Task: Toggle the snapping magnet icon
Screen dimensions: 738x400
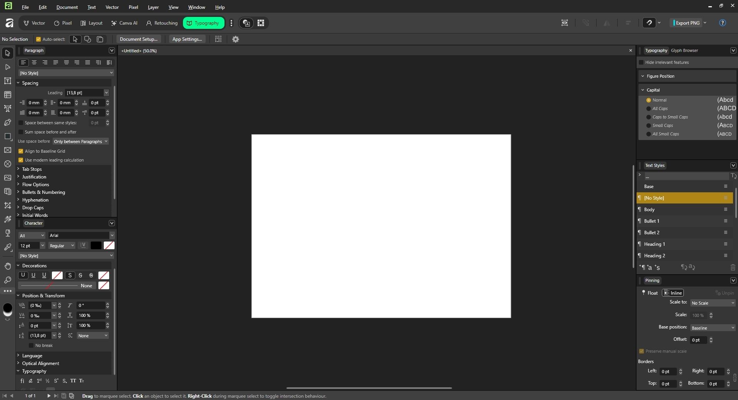Action: point(649,23)
